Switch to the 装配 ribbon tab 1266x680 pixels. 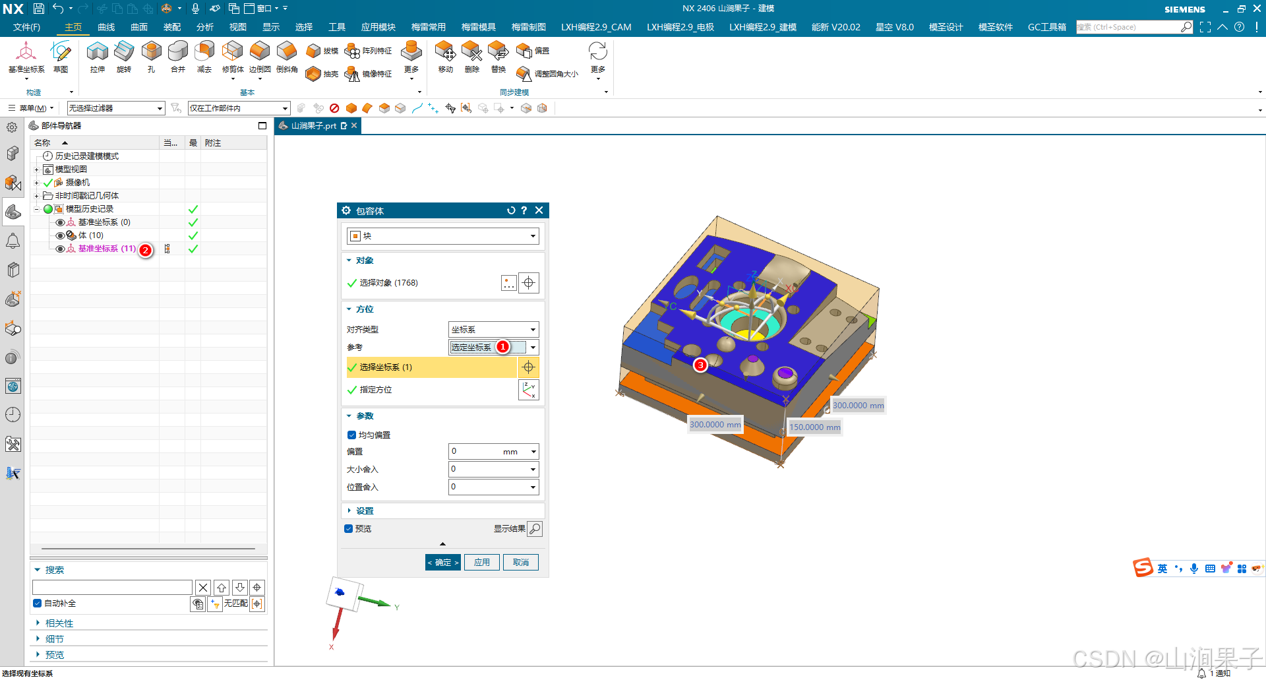172,27
